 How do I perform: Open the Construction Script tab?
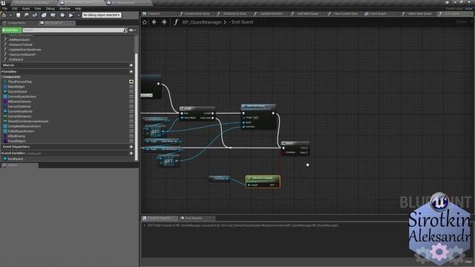[x=197, y=13]
